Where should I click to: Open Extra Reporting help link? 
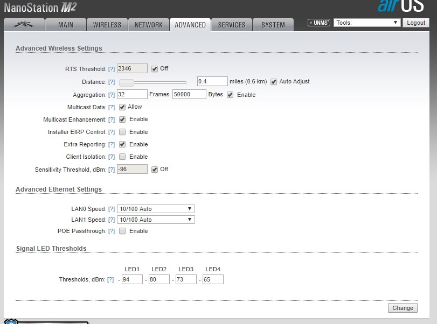tap(112, 144)
